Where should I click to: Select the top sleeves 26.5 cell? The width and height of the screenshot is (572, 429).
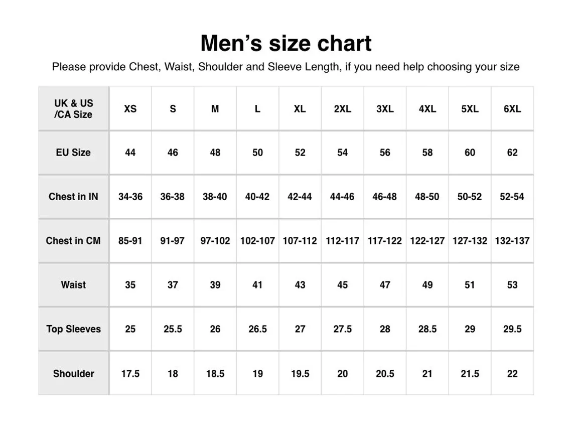(257, 329)
